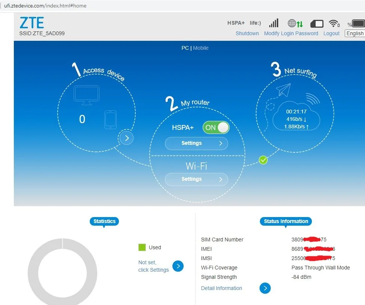This screenshot has width=365, height=305.
Task: Click the IMEI label
Action: (206, 249)
